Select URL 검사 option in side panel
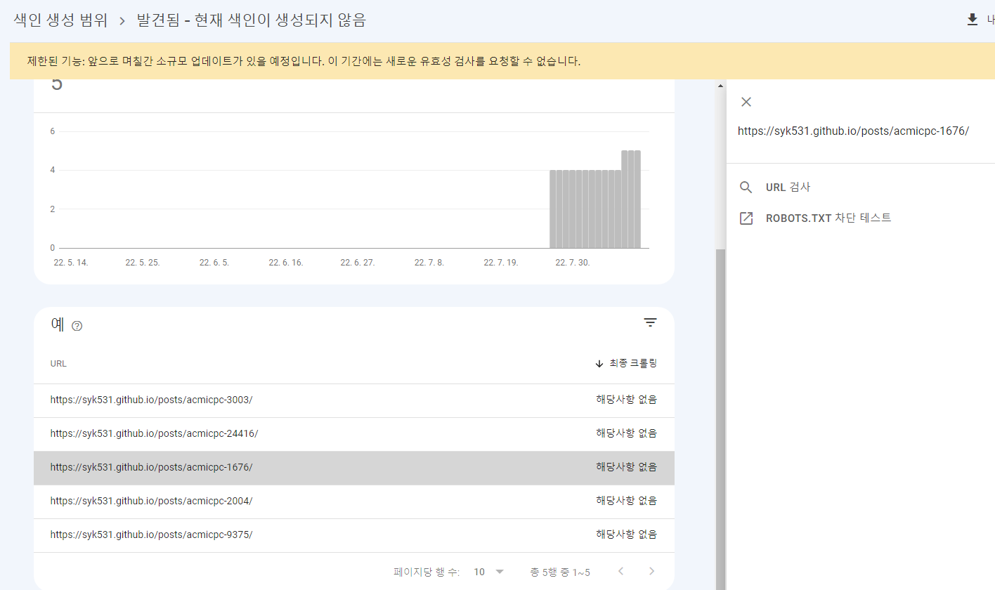 coord(788,188)
